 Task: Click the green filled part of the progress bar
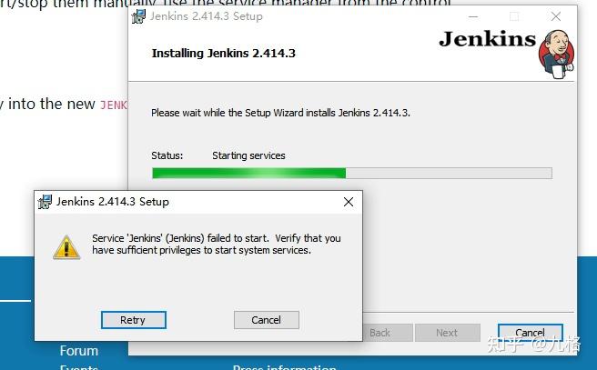[x=249, y=173]
